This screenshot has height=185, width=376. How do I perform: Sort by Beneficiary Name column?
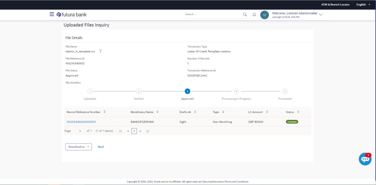[157, 112]
